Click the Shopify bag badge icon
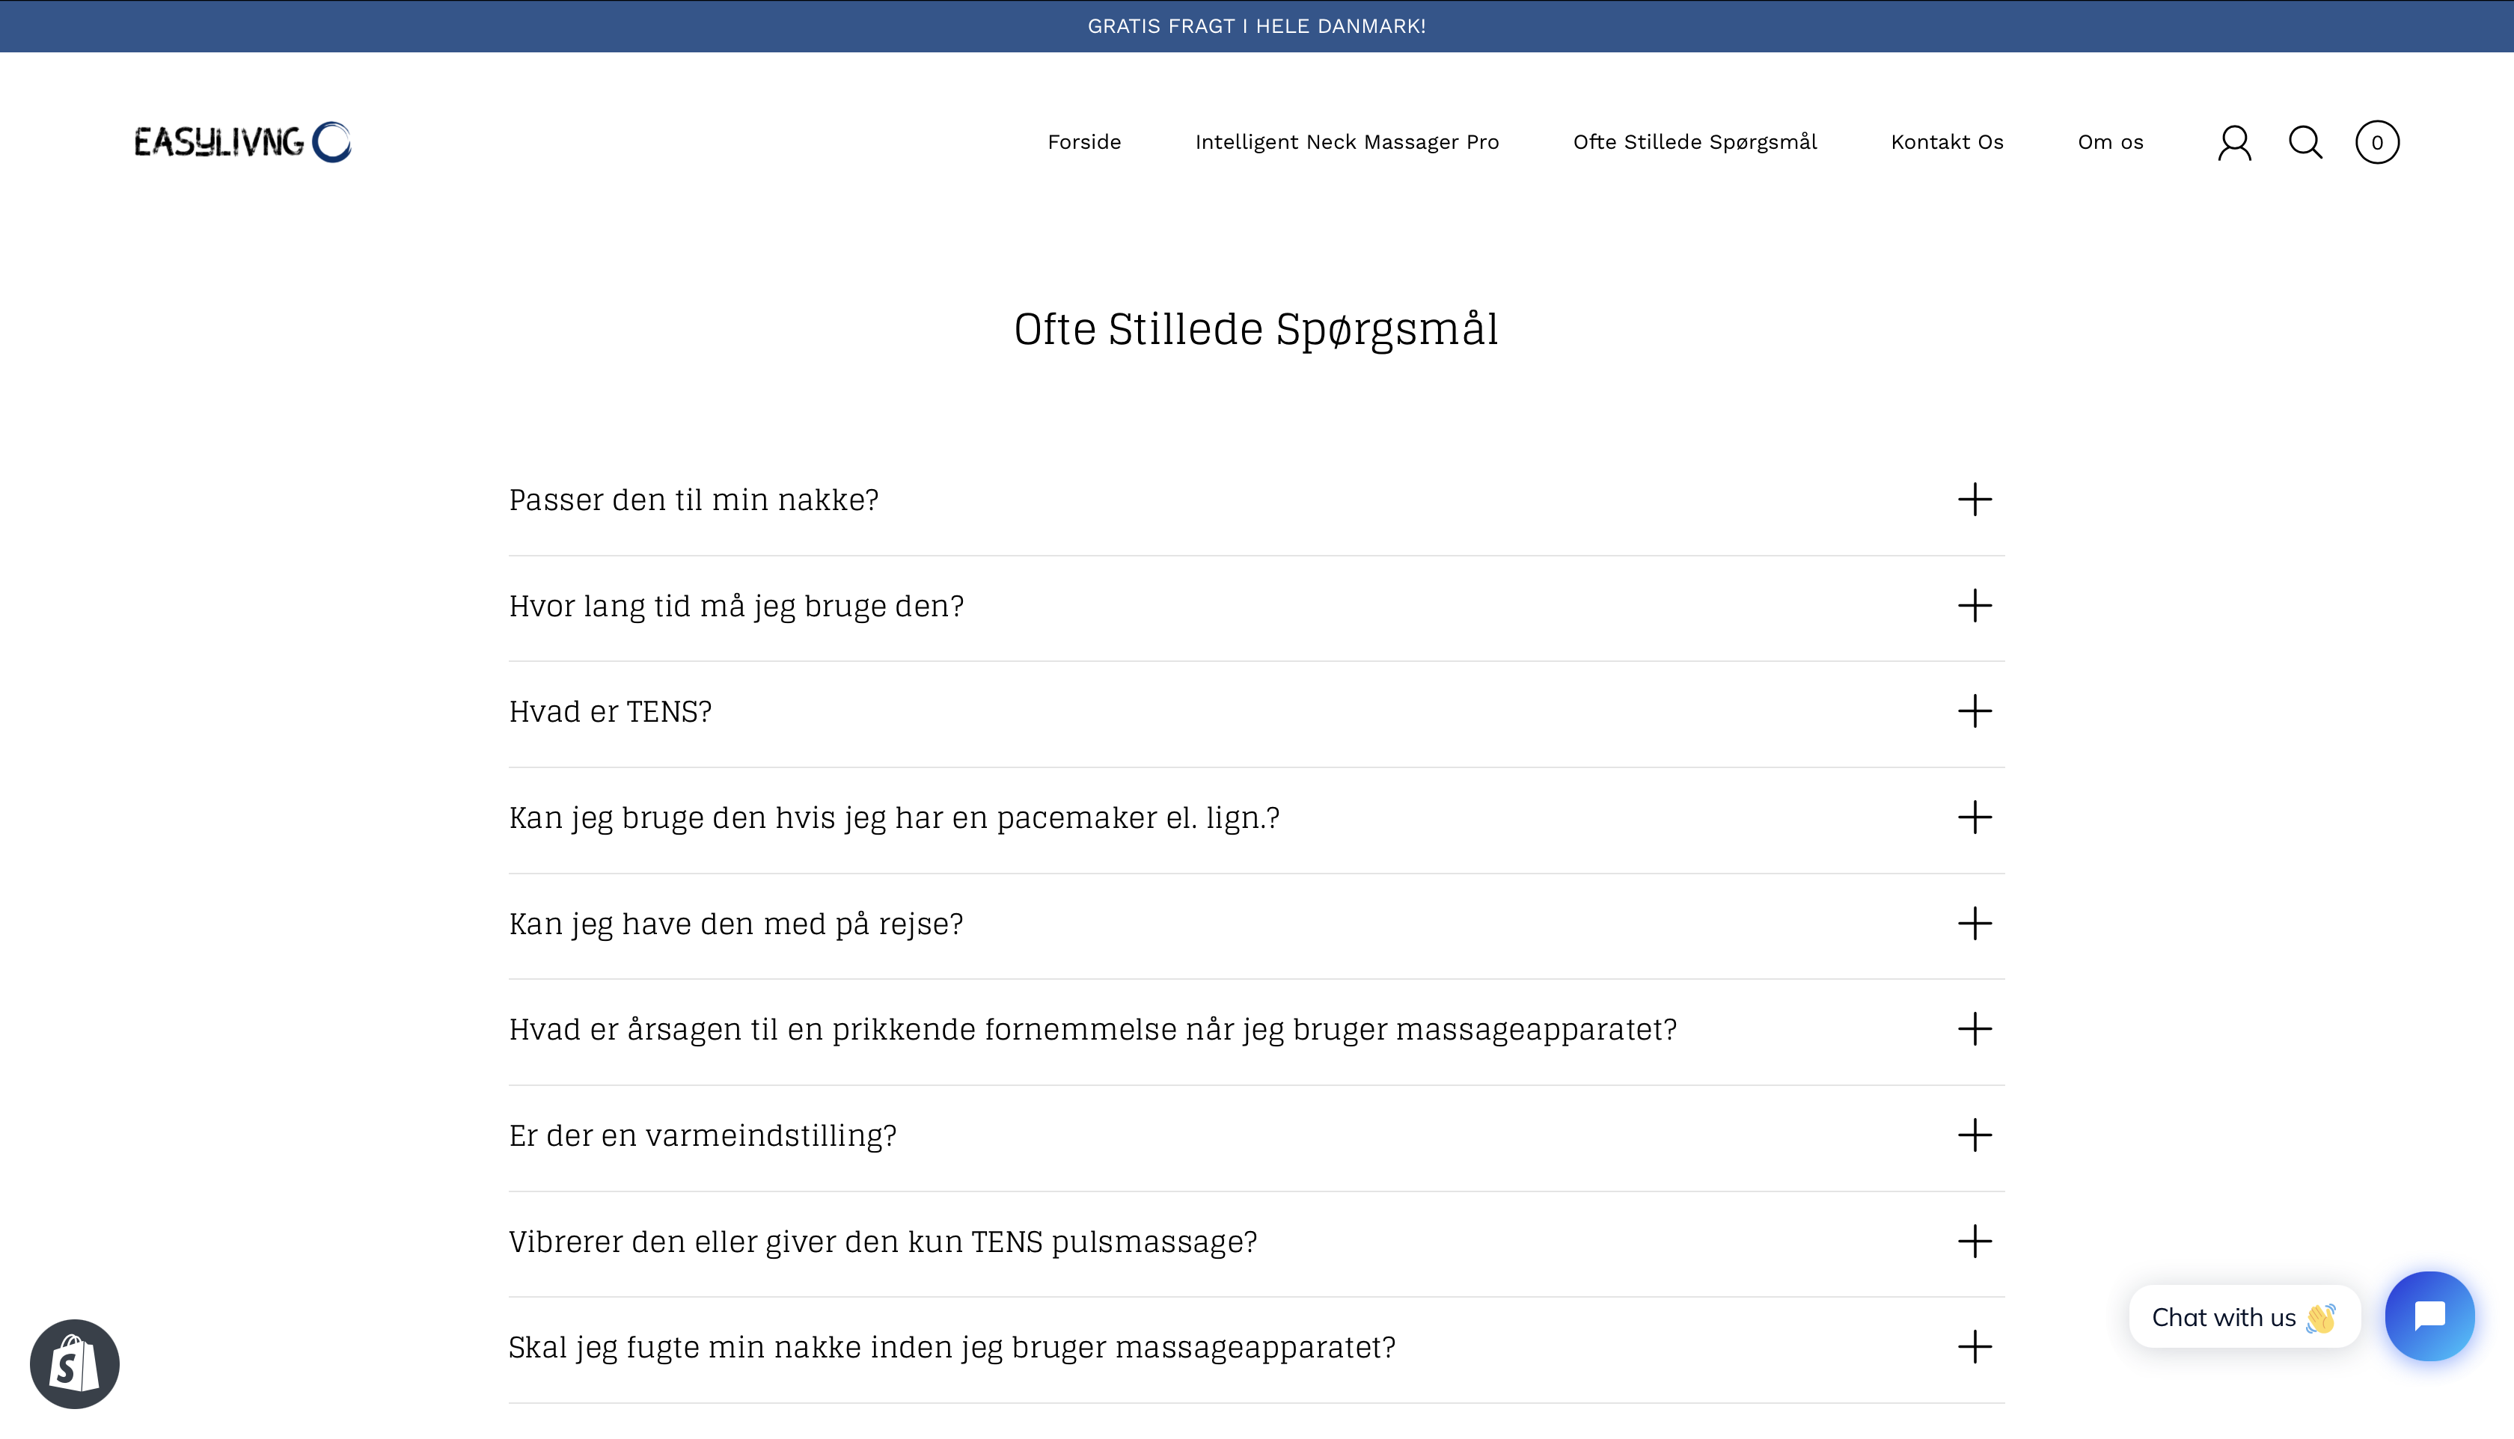This screenshot has width=2514, height=1439. pyautogui.click(x=75, y=1364)
